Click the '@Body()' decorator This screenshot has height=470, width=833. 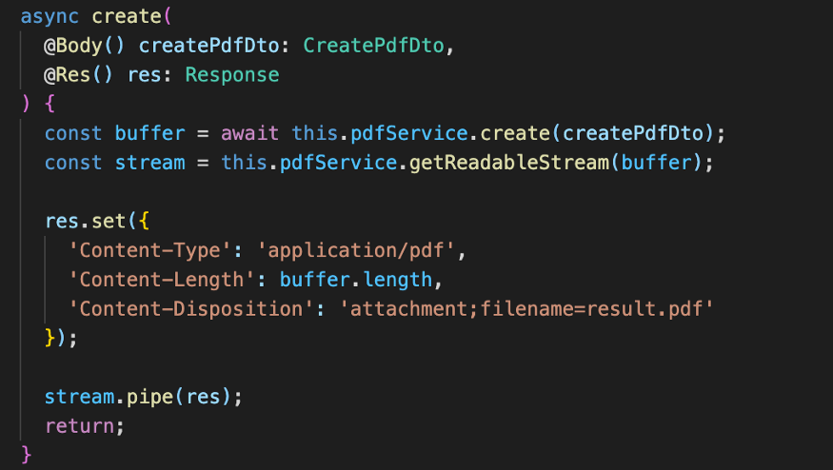pyautogui.click(x=84, y=46)
